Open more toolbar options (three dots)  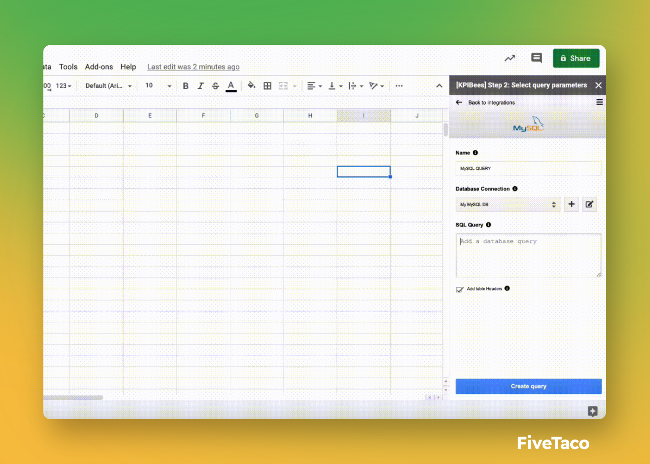(x=399, y=86)
